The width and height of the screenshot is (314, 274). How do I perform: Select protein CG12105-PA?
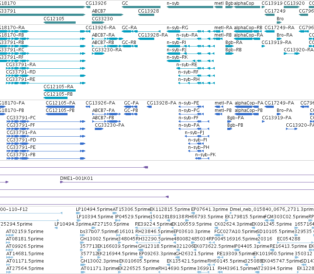tap(61, 103)
